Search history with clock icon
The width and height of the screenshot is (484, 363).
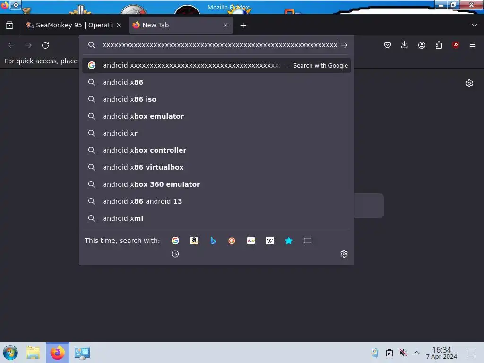click(x=175, y=254)
